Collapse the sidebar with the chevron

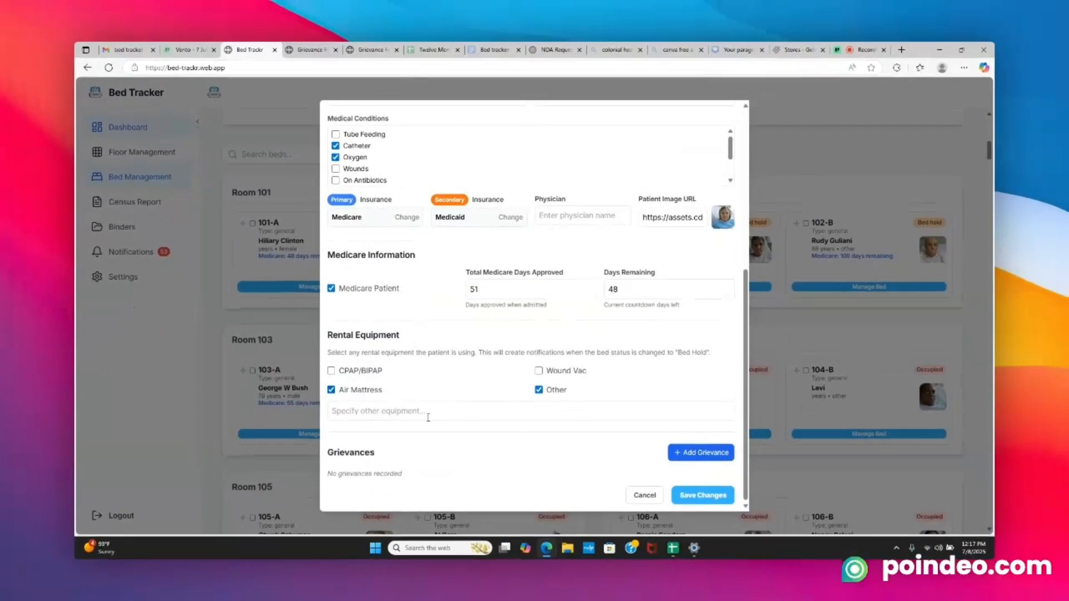point(198,121)
